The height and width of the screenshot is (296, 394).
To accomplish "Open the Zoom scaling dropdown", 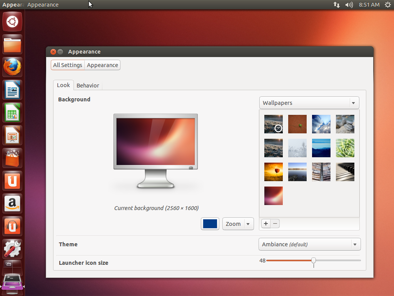I will 238,224.
